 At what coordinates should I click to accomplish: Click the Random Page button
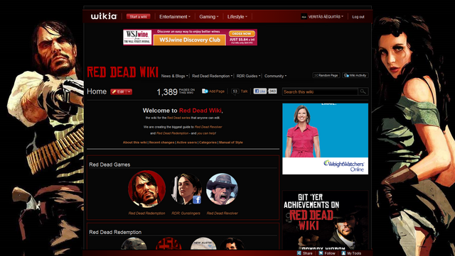326,75
